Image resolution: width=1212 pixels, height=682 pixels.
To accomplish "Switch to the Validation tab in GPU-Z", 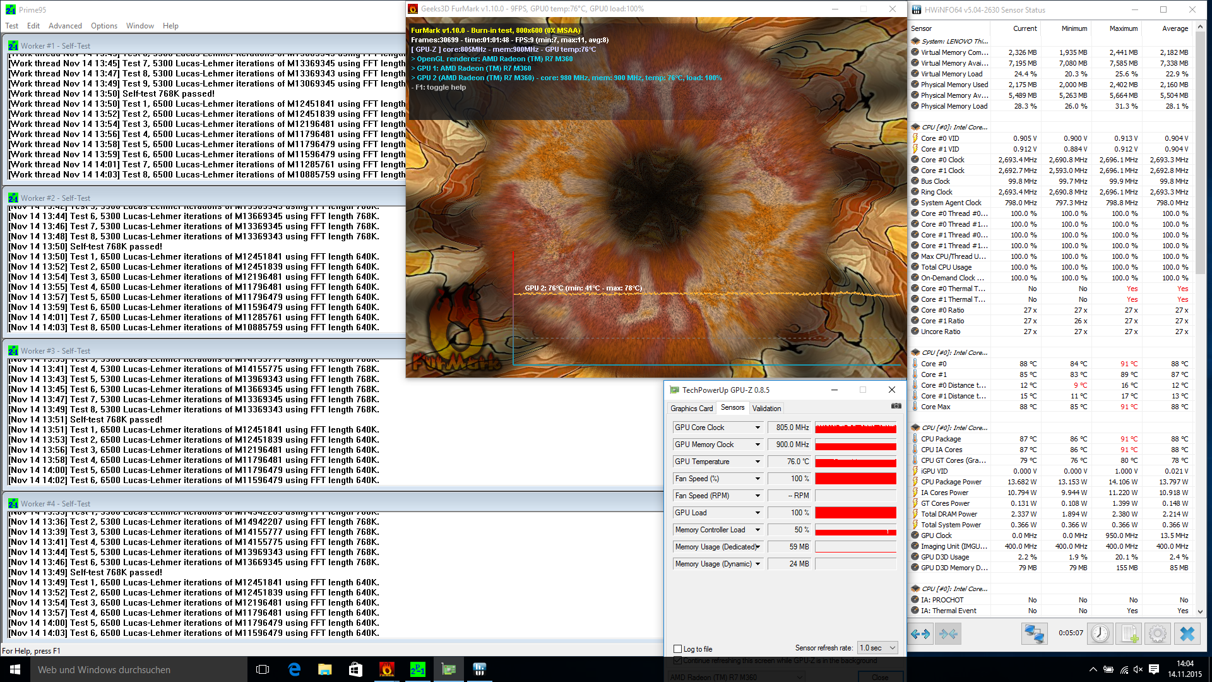I will (x=766, y=409).
